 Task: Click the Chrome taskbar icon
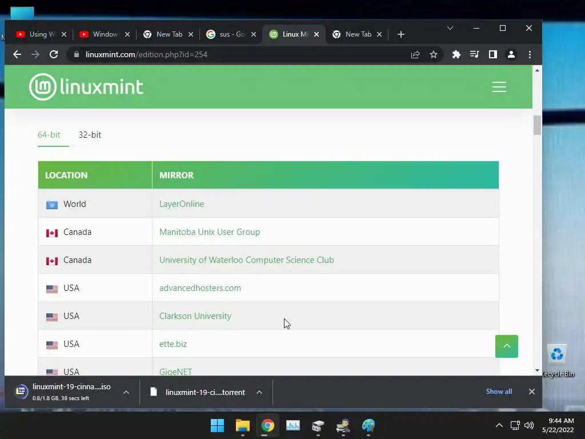tap(267, 425)
